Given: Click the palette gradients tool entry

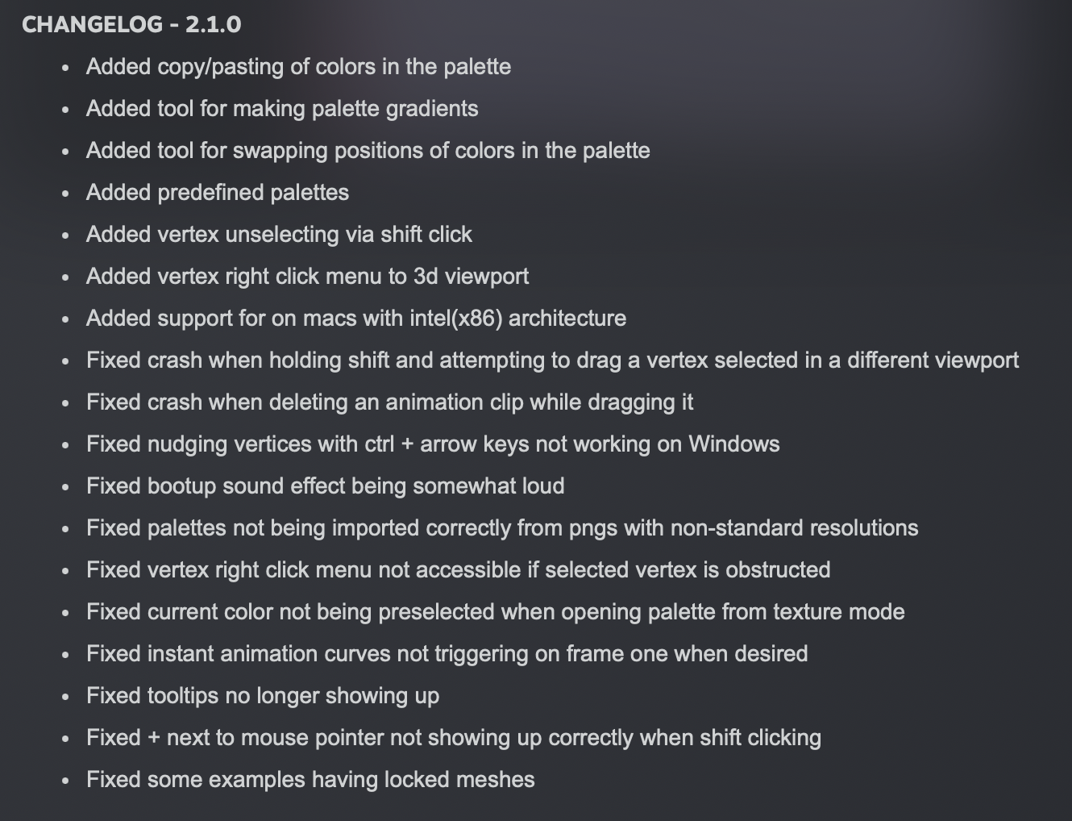Looking at the screenshot, I should tap(282, 108).
